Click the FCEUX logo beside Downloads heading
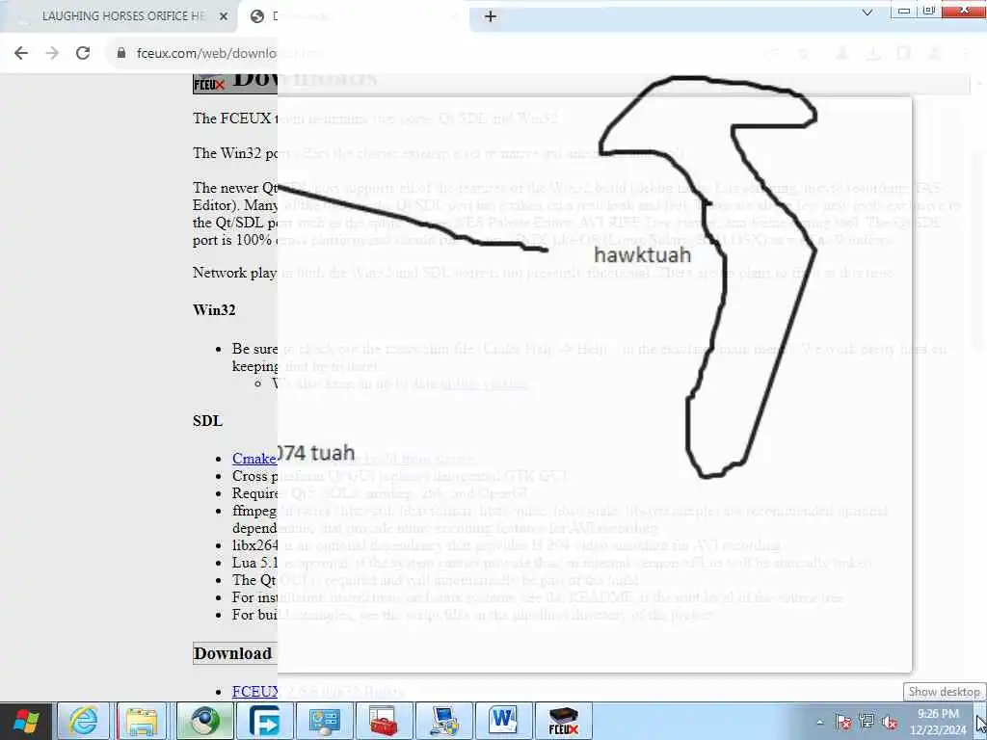The image size is (987, 740). 209,83
